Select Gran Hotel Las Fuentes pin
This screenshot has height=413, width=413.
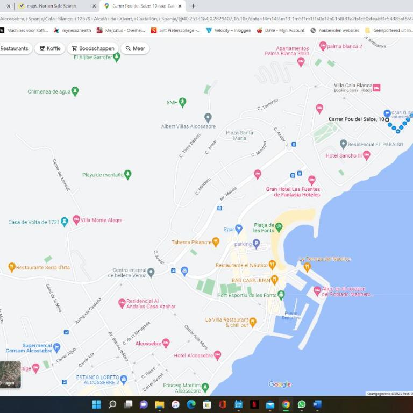(312, 181)
